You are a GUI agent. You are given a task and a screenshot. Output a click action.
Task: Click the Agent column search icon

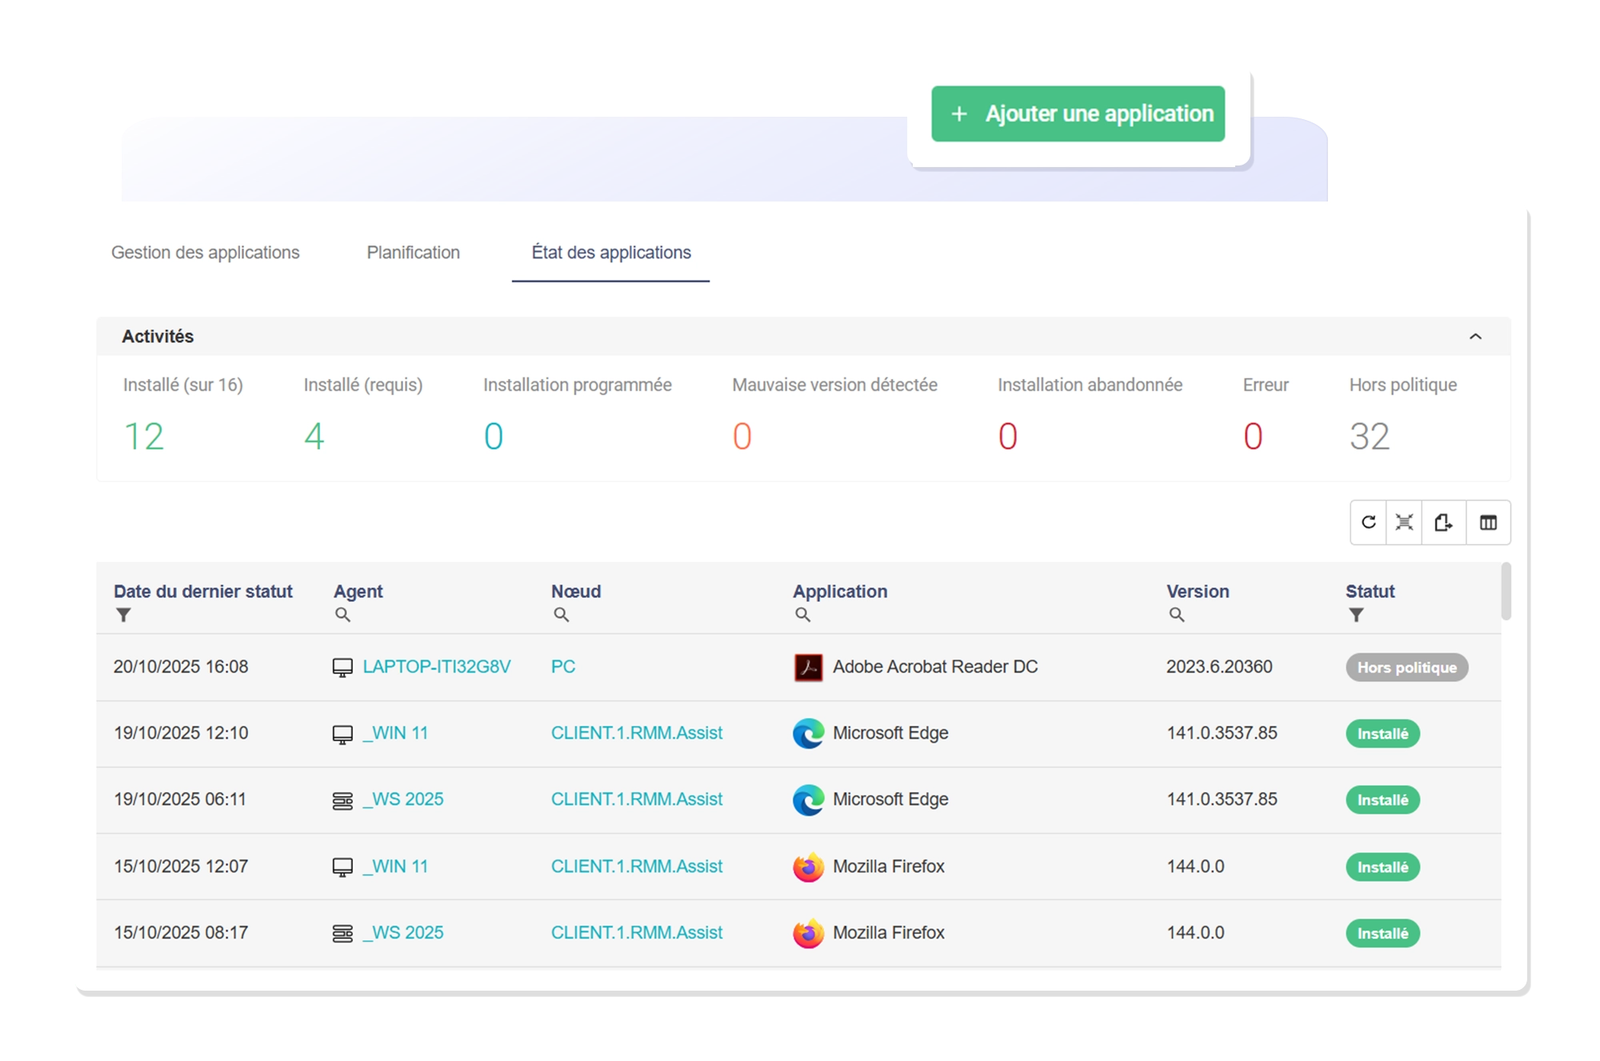pyautogui.click(x=344, y=614)
